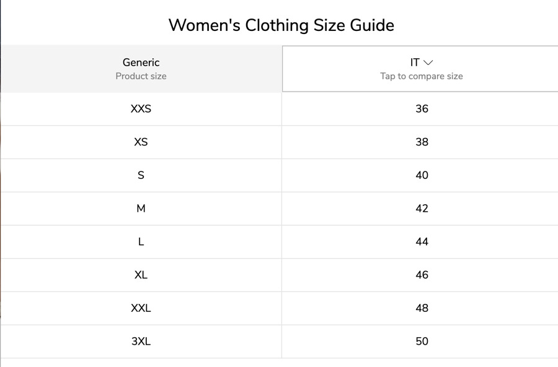This screenshot has height=367, width=558.
Task: Click the IT size 44 value
Action: [422, 242]
